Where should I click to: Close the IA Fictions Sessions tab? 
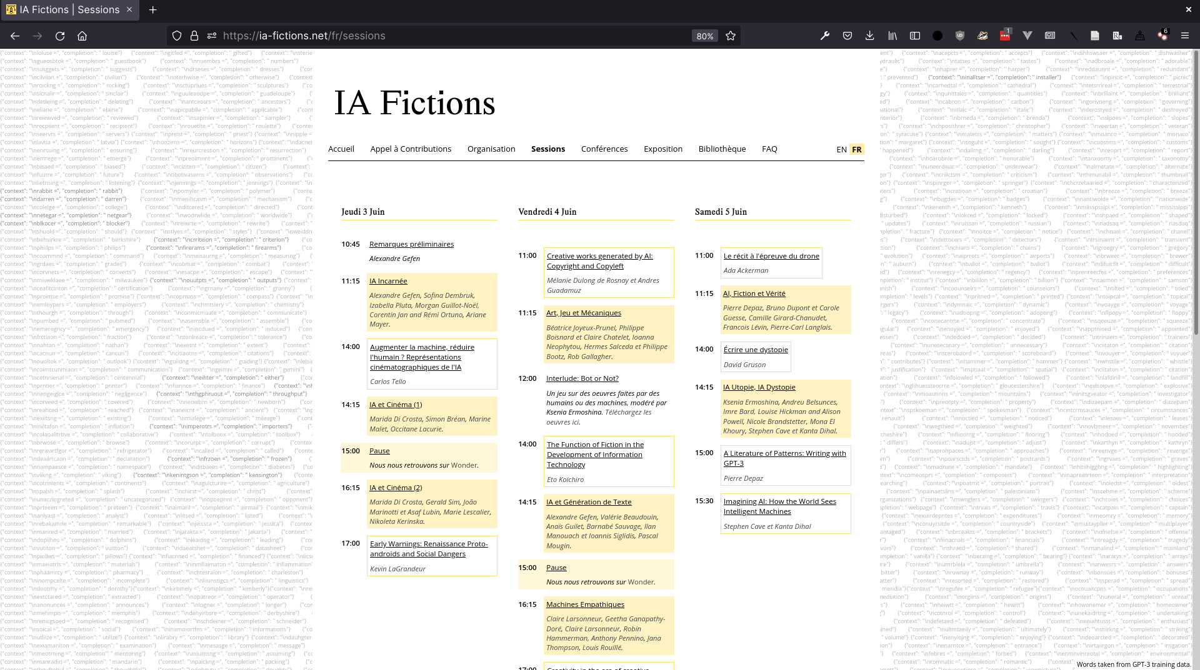(129, 9)
